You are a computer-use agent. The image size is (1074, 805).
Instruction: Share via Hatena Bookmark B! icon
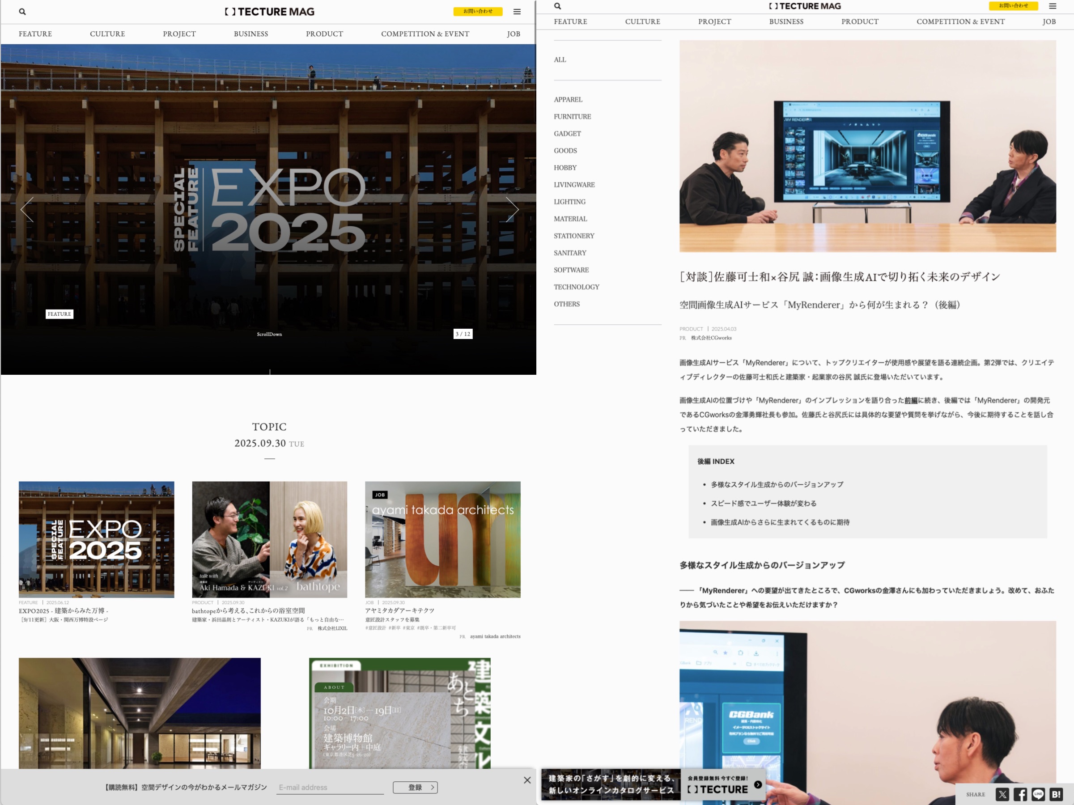[1056, 794]
